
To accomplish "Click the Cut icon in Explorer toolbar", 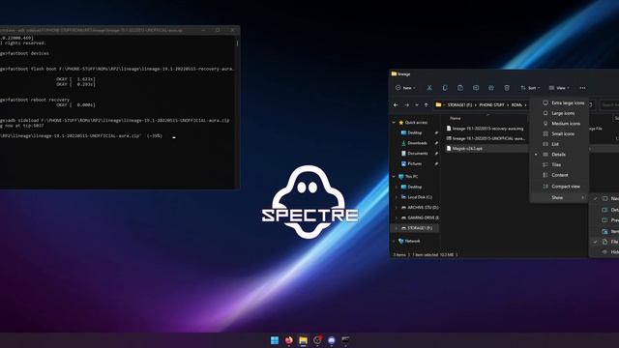I will [429, 88].
